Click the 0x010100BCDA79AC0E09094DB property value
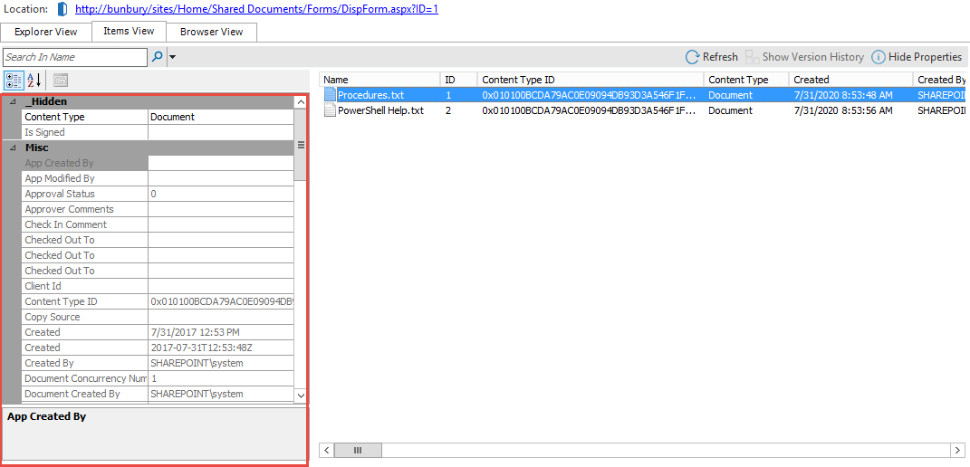This screenshot has height=467, width=970. 222,302
